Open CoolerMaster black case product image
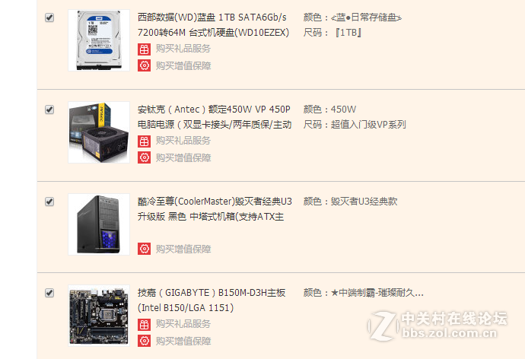The height and width of the screenshot is (359, 525). point(99,224)
